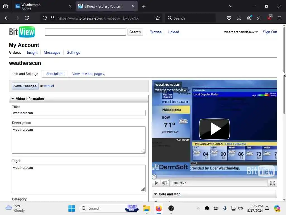Open the Insight account tab
This screenshot has width=286, height=215.
click(x=32, y=52)
